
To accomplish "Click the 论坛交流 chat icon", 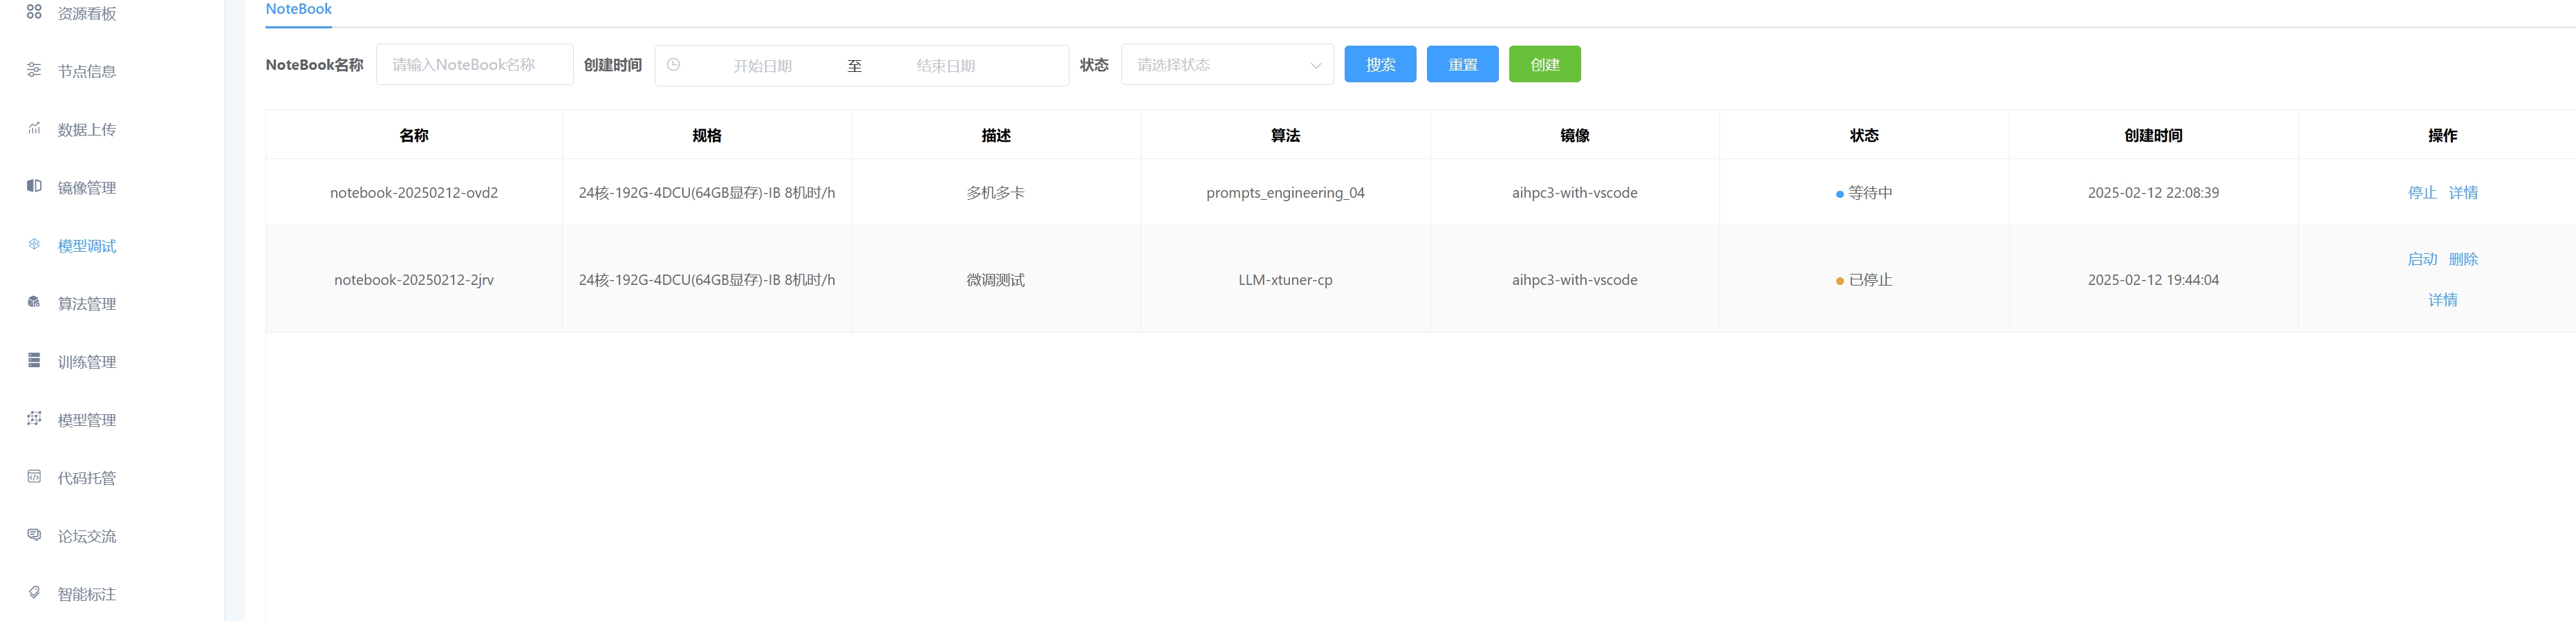I will pyautogui.click(x=34, y=534).
